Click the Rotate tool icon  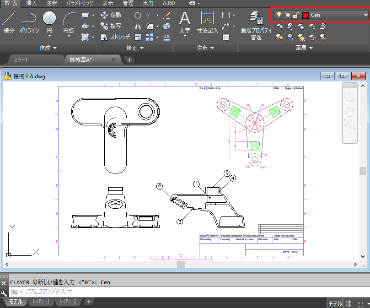click(x=138, y=16)
